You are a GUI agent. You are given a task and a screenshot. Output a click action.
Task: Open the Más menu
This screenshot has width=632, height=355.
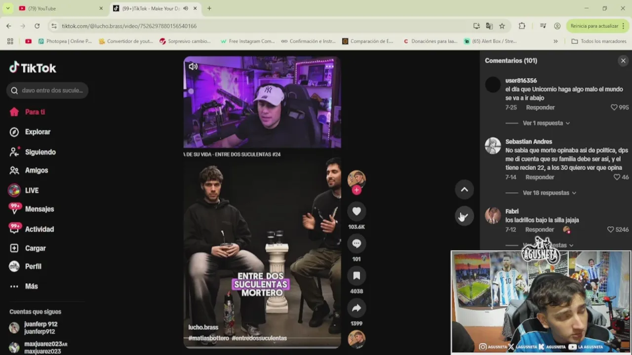(24, 286)
